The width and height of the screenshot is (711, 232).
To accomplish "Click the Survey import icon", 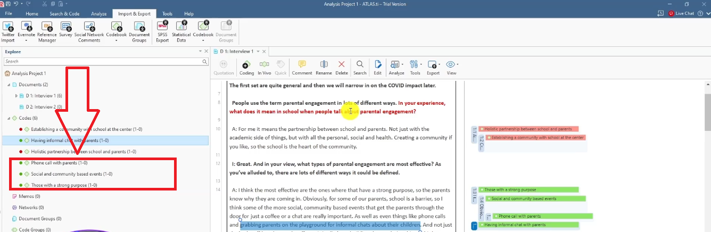I will coord(65,27).
